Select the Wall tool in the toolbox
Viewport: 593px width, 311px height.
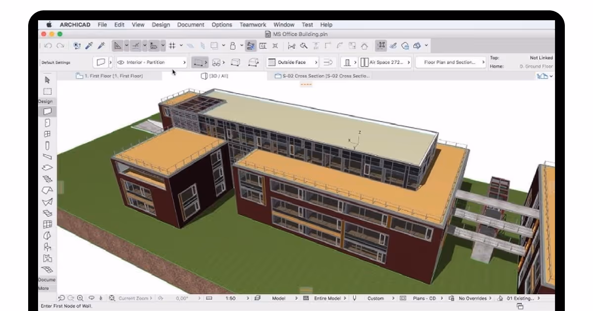pyautogui.click(x=47, y=112)
